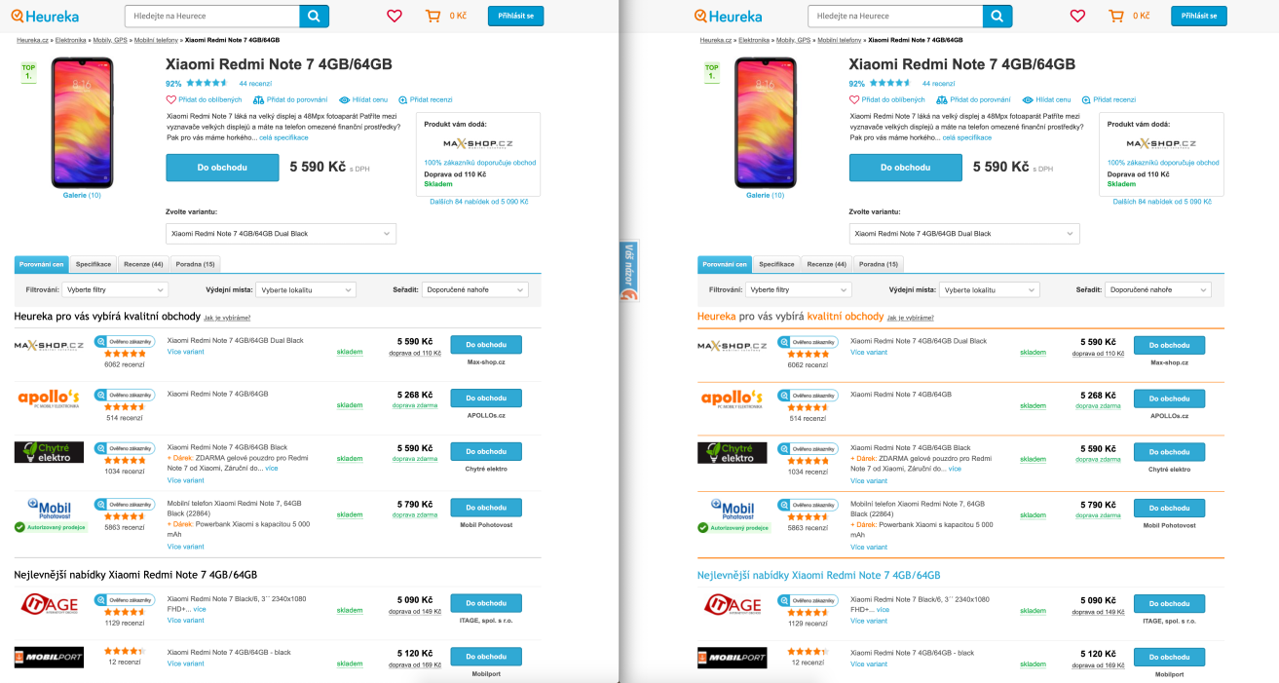
Task: Click 'Přidat do oblíbených' heart on left page
Action: 171,99
